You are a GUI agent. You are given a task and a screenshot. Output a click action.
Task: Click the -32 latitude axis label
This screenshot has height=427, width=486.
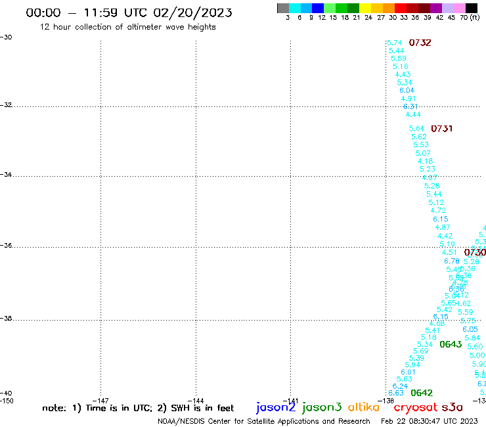click(x=6, y=105)
